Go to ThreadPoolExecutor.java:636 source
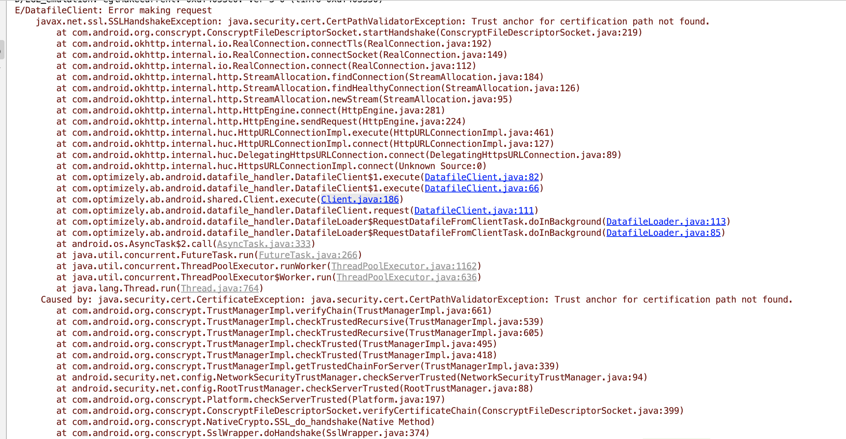This screenshot has height=439, width=846. click(406, 277)
